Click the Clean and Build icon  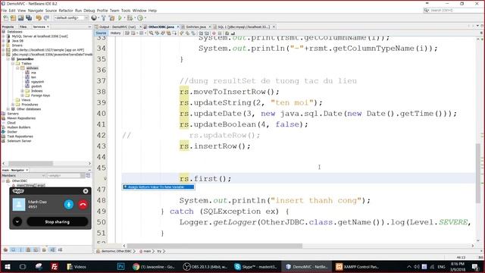[111, 18]
